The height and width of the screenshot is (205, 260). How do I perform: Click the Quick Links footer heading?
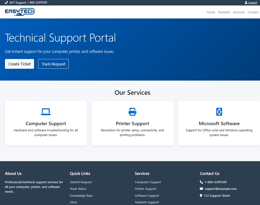80,173
